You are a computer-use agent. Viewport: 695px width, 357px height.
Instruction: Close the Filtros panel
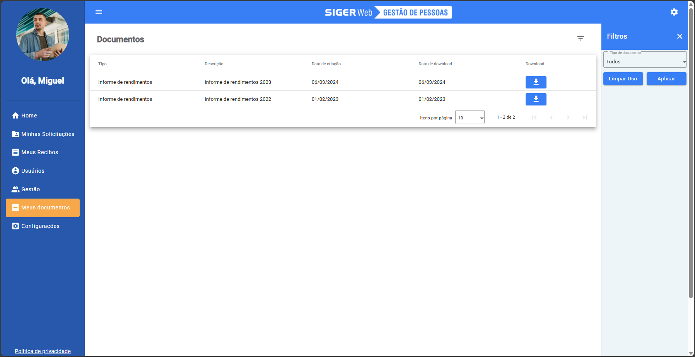[680, 36]
